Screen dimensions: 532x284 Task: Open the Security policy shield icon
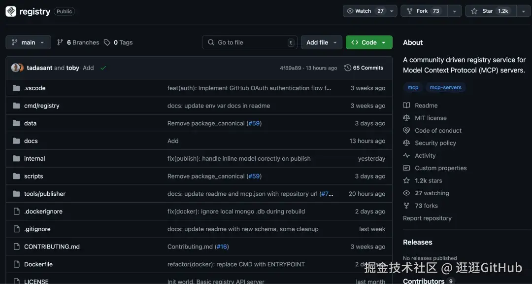406,143
